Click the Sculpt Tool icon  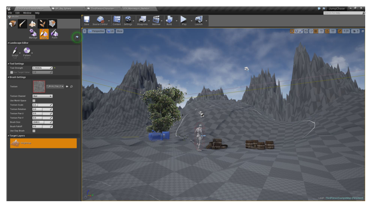click(x=15, y=52)
